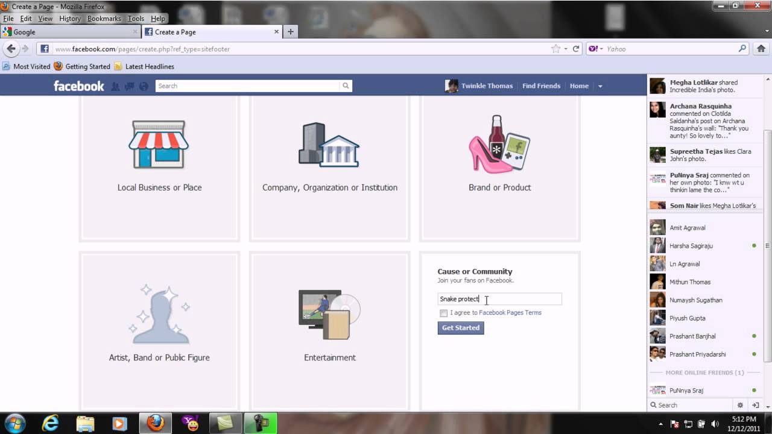Open the Edit menu
Screen dimensions: 772x434
[x=26, y=19]
